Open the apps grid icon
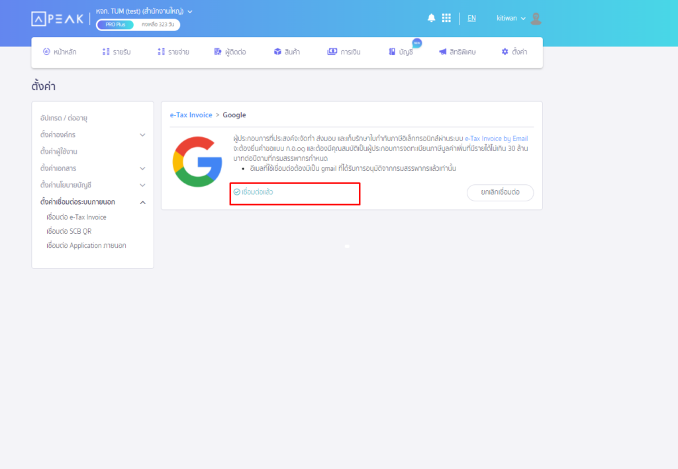The height and width of the screenshot is (469, 678). click(446, 18)
